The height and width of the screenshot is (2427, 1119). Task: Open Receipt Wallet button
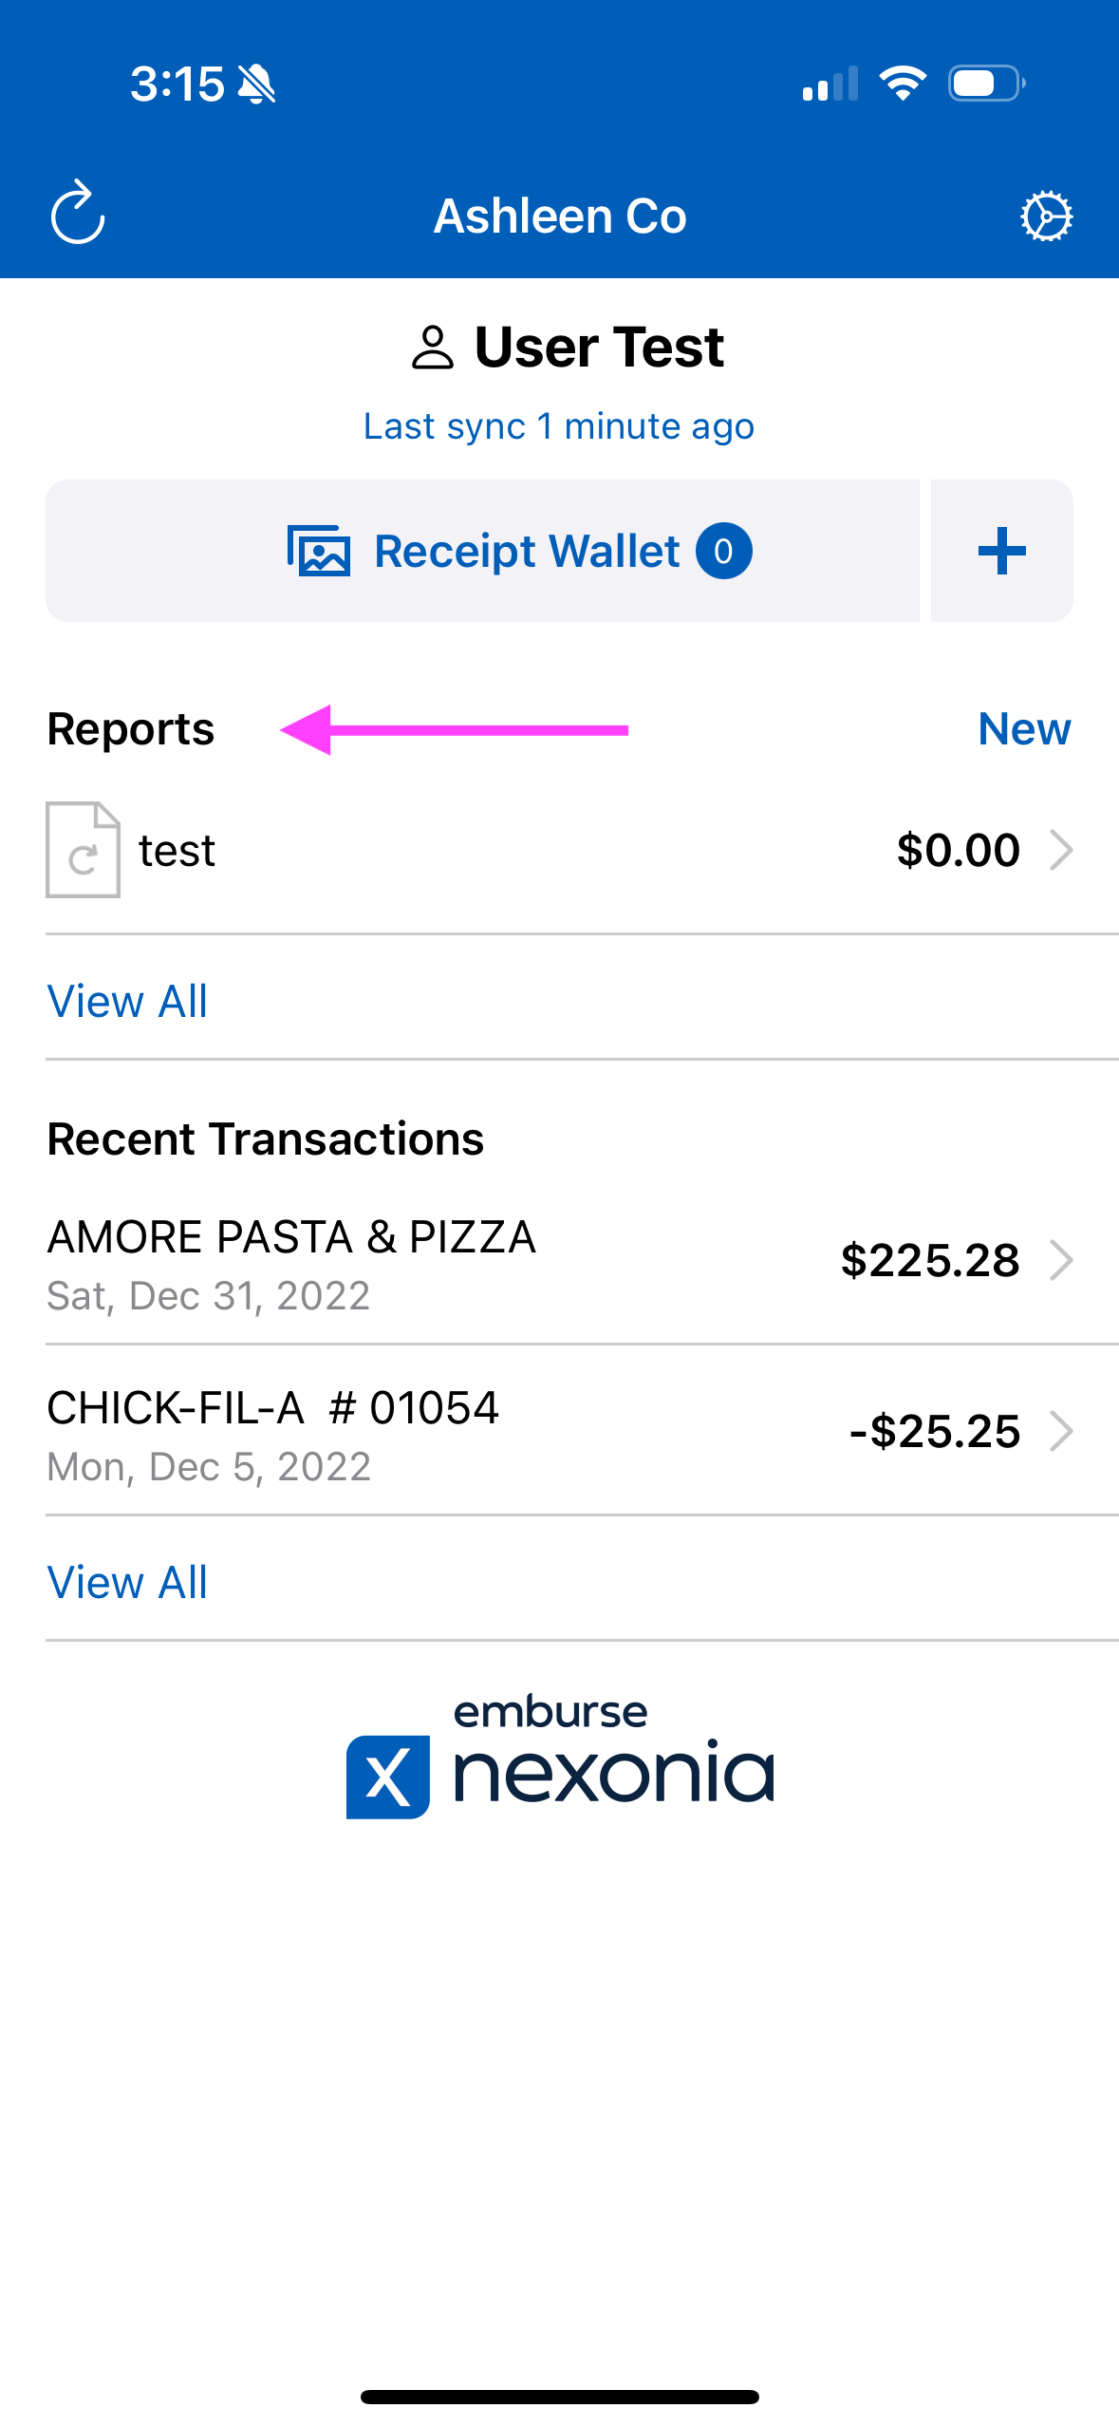tap(483, 551)
